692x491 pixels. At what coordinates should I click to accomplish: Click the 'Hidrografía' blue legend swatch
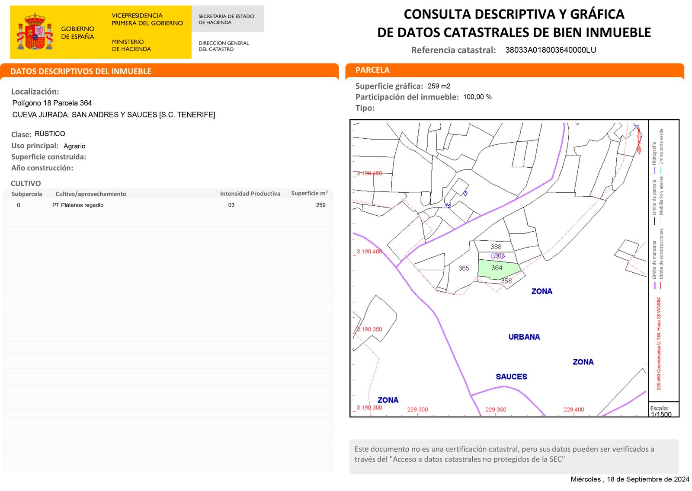(x=655, y=170)
